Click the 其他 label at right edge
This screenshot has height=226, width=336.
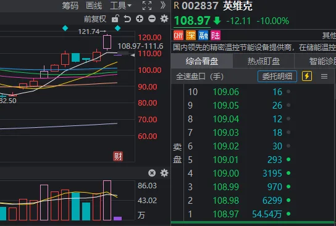point(329,35)
